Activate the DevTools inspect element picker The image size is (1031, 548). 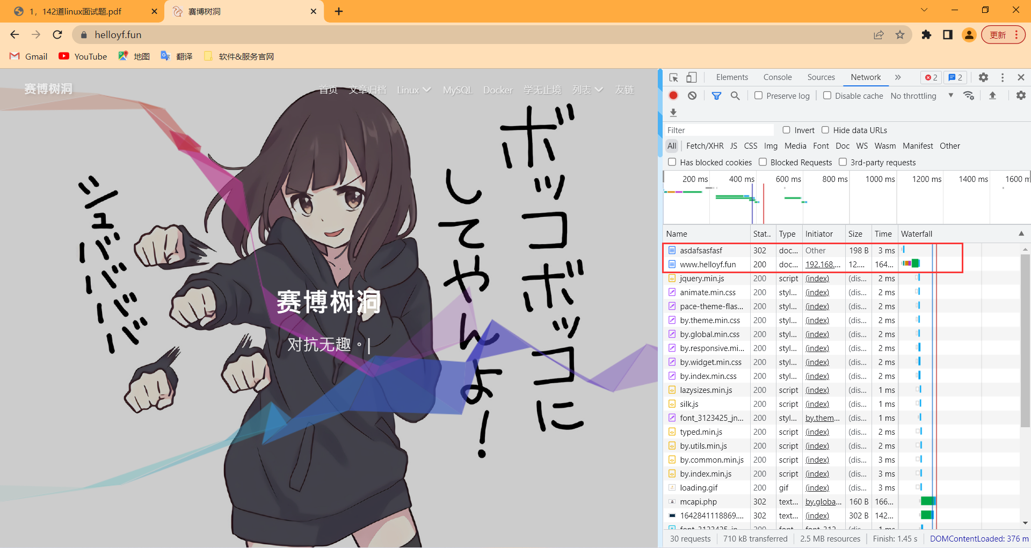tap(673, 77)
